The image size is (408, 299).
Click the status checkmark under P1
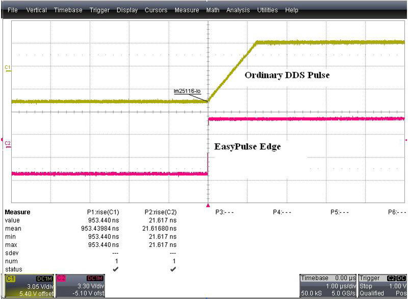coord(117,269)
